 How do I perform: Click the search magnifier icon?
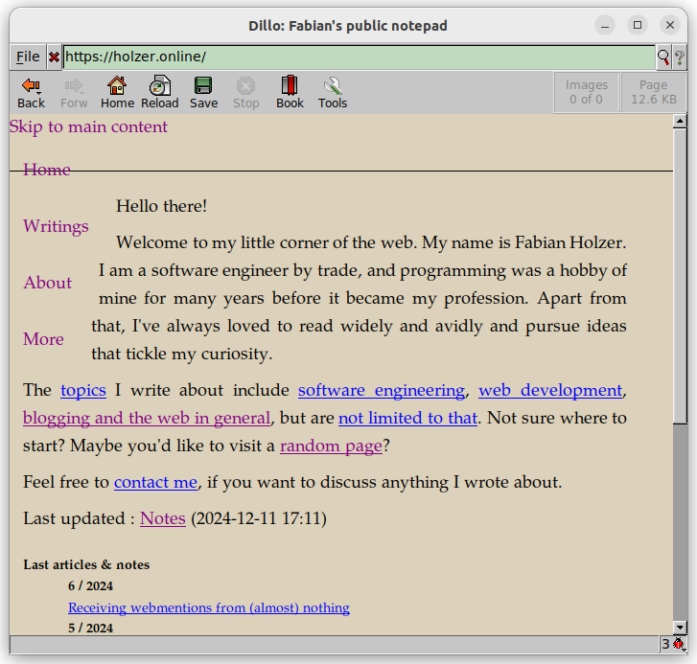coord(663,57)
